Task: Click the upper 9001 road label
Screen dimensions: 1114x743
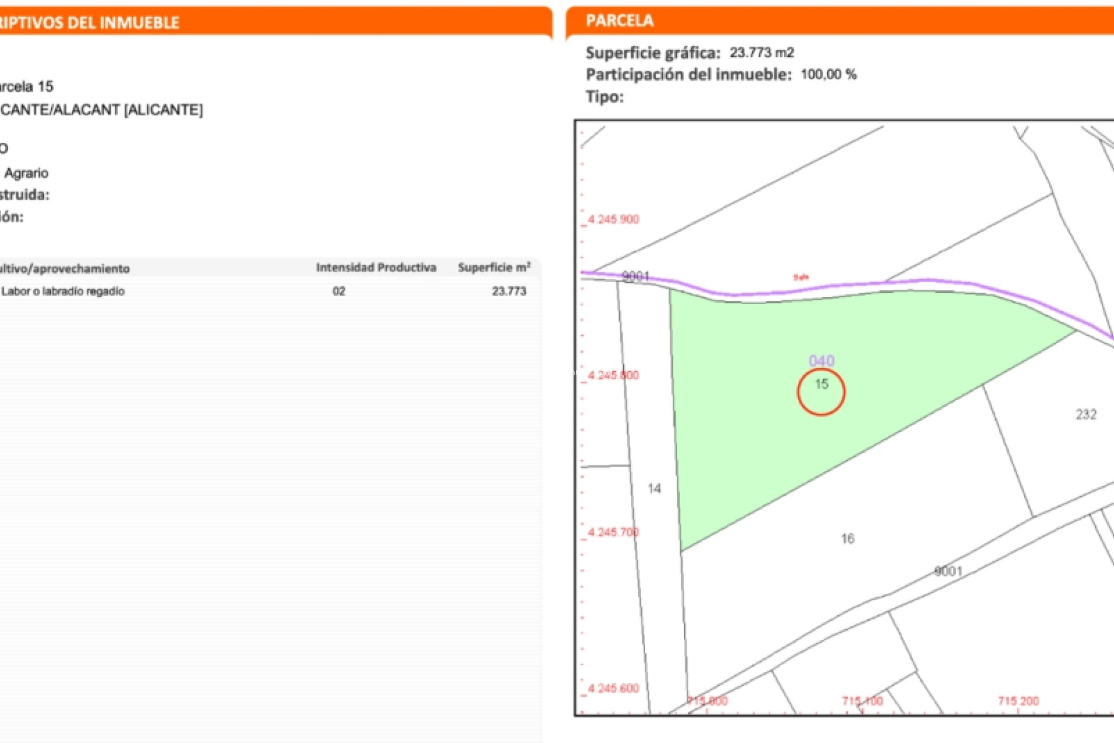Action: (635, 276)
